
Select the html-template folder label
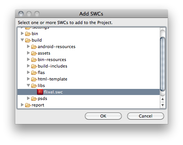pos(53,79)
